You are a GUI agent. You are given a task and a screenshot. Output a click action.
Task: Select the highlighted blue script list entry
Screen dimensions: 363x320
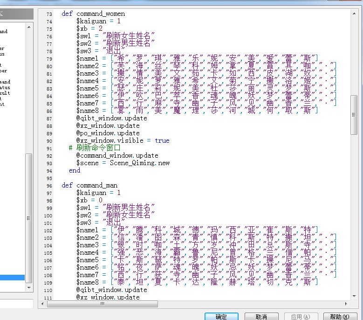pyautogui.click(x=12, y=278)
